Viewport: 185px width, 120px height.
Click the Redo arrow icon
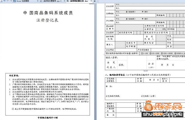tap(8, 1)
